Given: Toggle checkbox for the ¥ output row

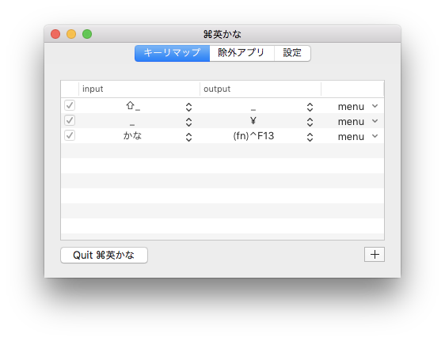Looking at the screenshot, I should [x=70, y=120].
